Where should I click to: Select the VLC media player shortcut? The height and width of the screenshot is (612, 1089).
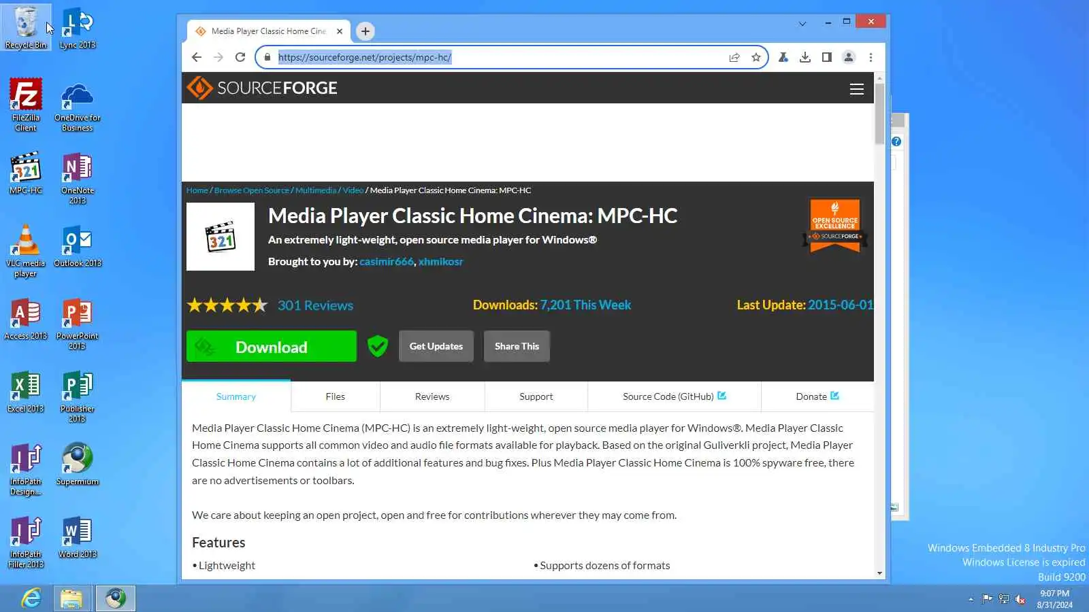[26, 250]
